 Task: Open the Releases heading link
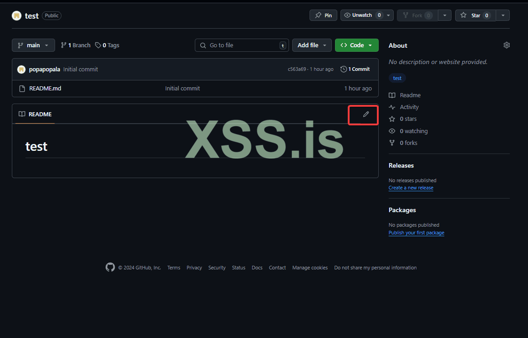coord(401,166)
